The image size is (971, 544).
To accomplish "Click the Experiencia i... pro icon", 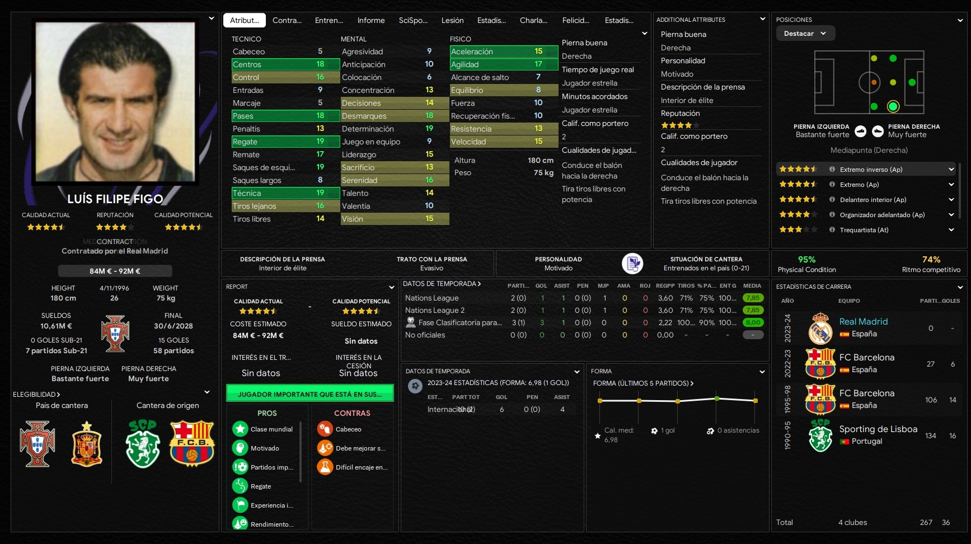I will click(240, 505).
